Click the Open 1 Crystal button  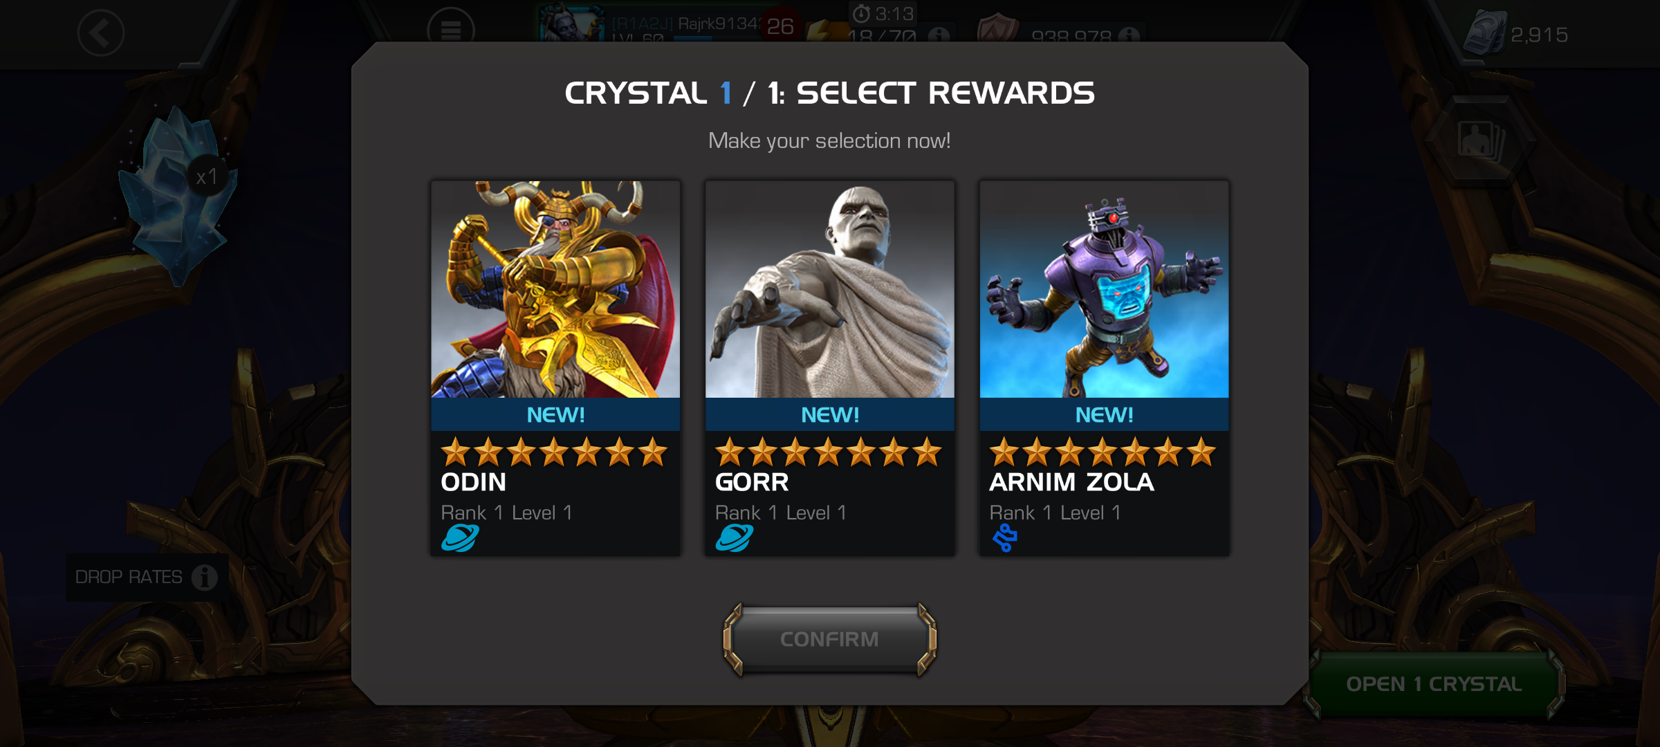1434,683
